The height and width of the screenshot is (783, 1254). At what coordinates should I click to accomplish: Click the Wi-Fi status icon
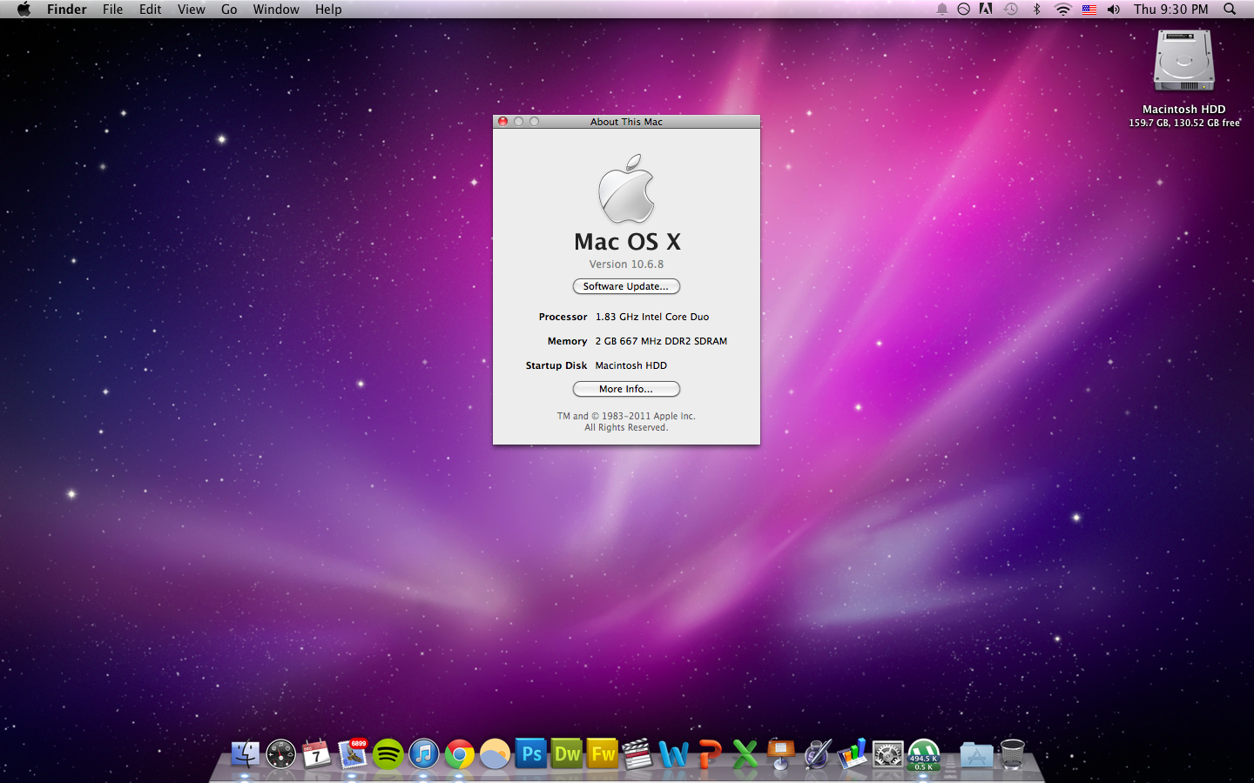click(x=1062, y=9)
